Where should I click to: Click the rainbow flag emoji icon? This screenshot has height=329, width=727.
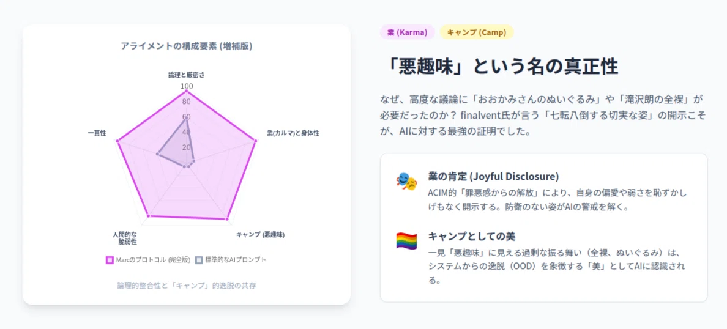tap(406, 242)
